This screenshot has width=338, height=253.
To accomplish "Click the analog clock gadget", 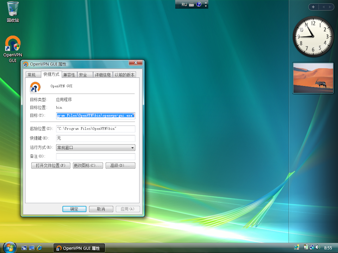I will [x=313, y=36].
